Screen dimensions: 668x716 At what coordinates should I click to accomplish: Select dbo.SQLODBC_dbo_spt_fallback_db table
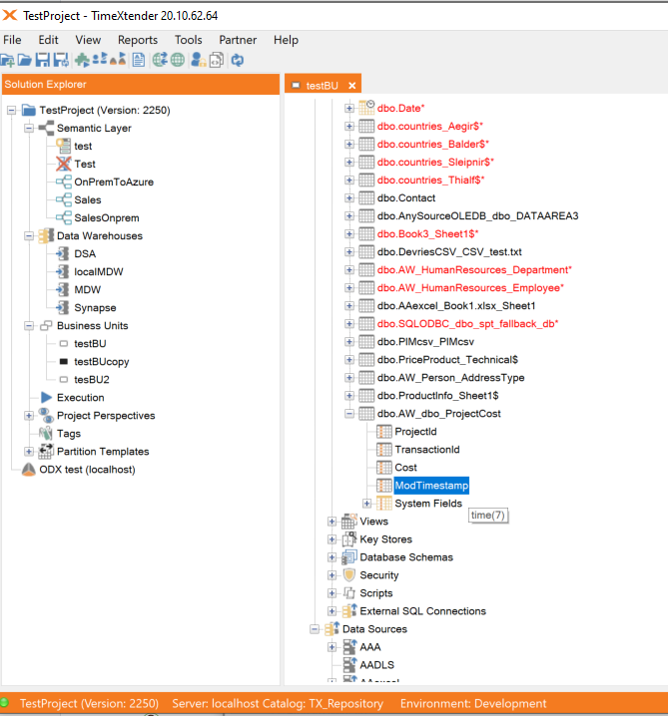coord(467,324)
